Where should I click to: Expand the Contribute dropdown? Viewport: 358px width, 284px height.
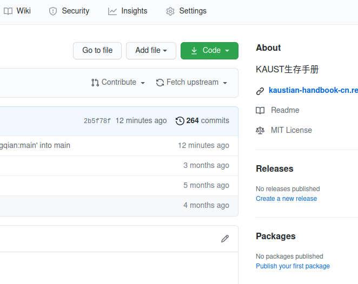pyautogui.click(x=118, y=82)
